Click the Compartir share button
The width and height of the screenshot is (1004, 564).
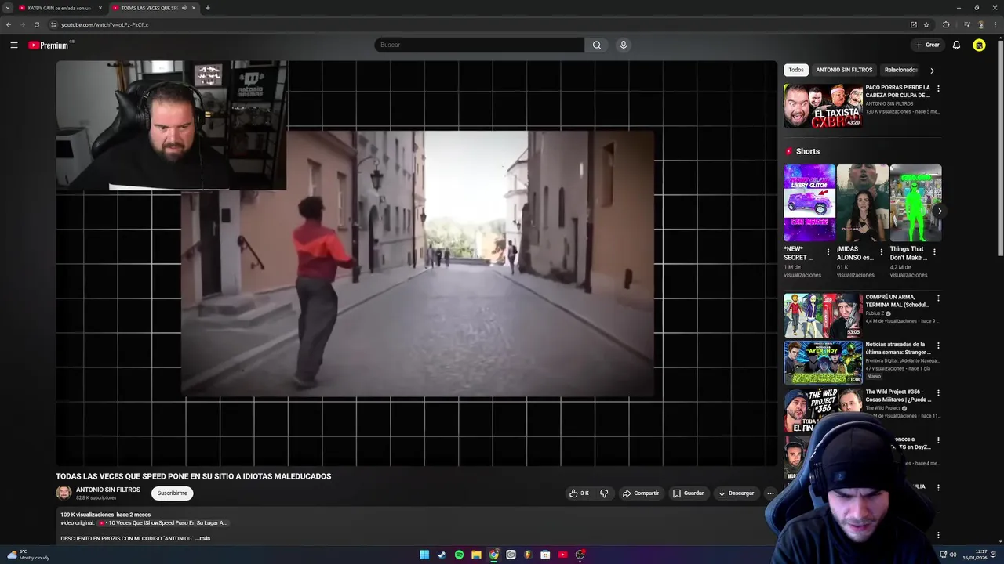click(641, 493)
